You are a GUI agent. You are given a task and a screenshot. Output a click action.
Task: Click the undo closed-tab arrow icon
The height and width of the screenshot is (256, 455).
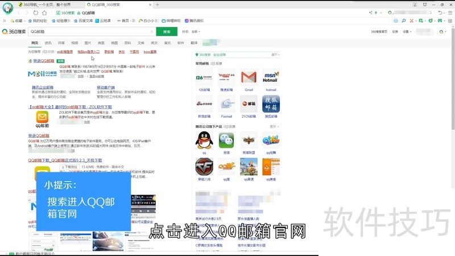[x=440, y=13]
